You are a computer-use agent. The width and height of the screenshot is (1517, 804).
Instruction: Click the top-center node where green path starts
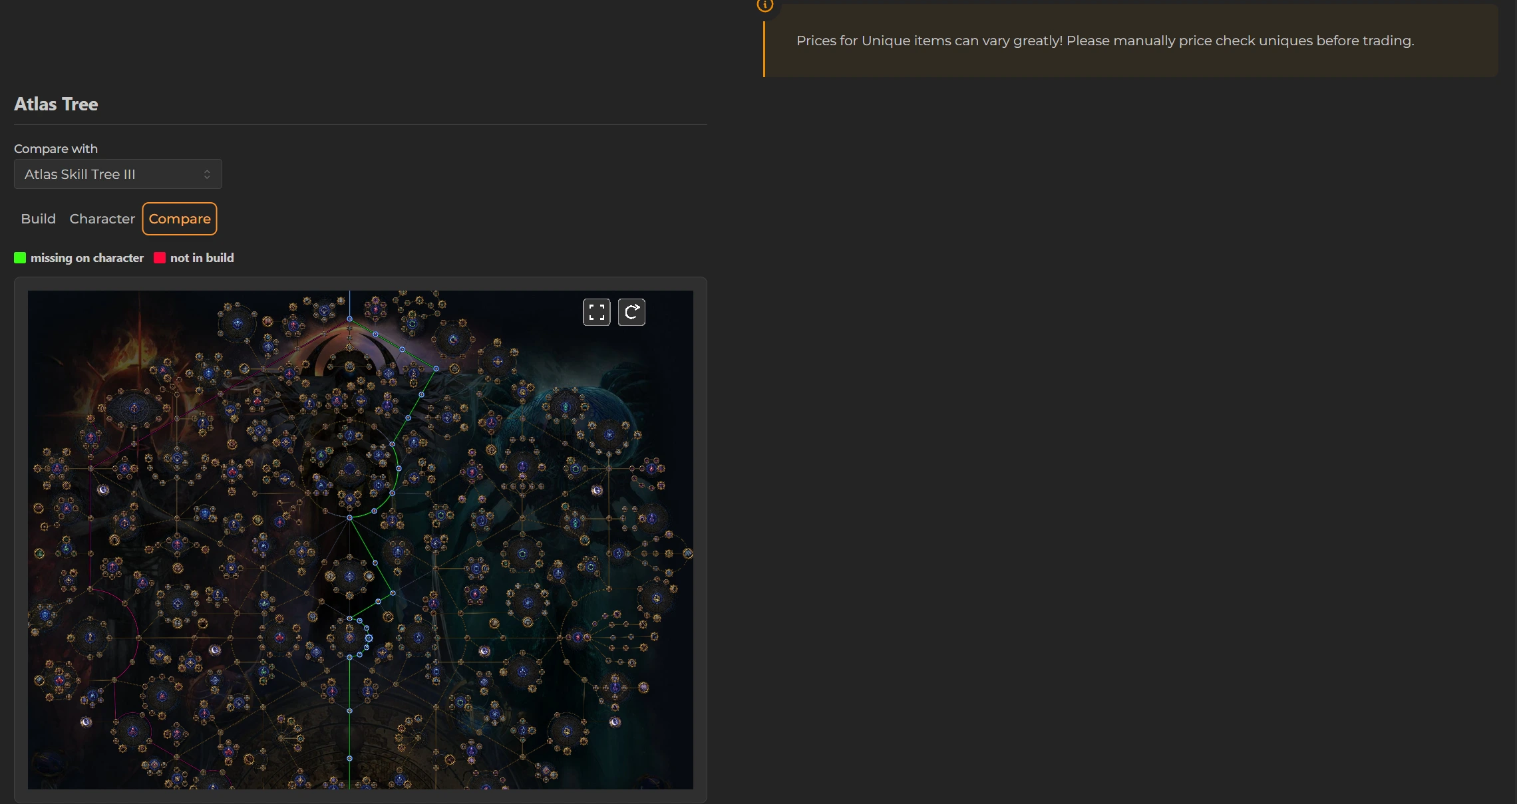[x=349, y=319]
